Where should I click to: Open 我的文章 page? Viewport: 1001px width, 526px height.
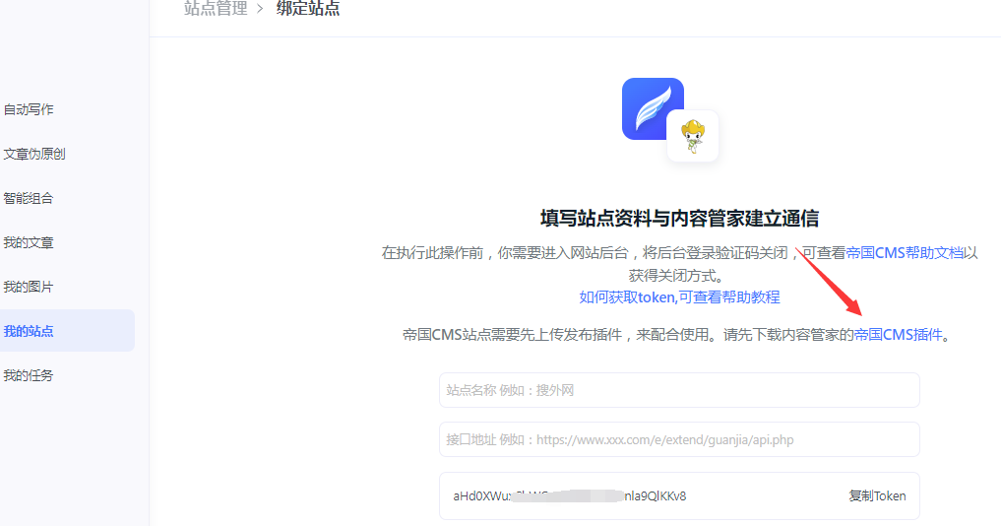(29, 242)
